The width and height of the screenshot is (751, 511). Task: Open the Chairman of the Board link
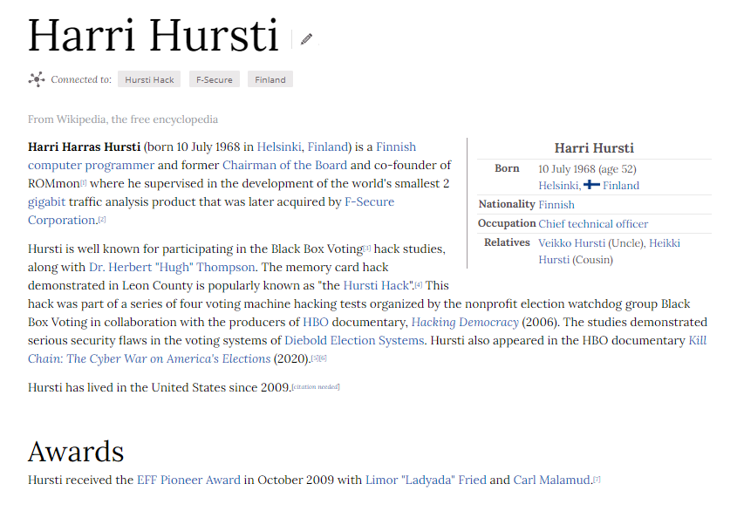tap(284, 165)
